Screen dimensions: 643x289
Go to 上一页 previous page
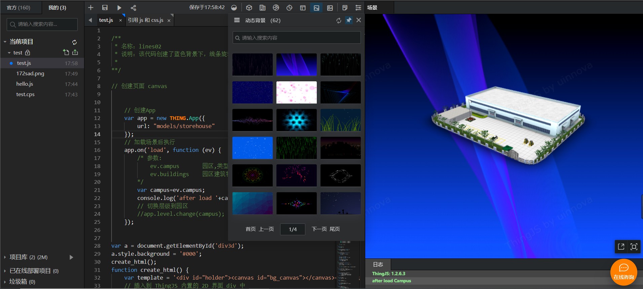pos(266,229)
